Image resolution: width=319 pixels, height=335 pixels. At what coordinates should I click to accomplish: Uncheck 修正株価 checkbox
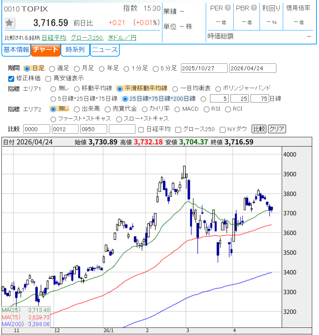(x=11, y=79)
